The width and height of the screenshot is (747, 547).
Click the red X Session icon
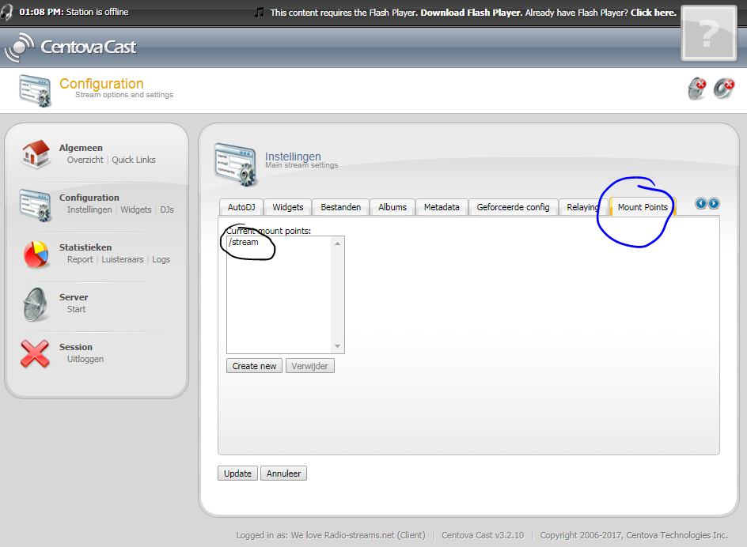point(35,353)
